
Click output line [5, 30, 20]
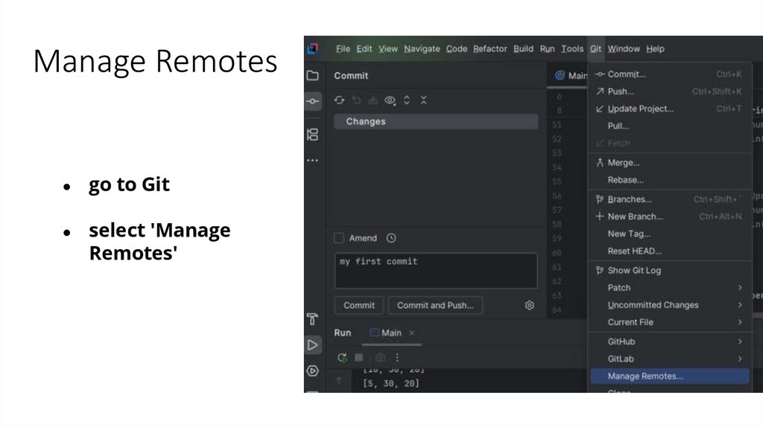(x=391, y=383)
